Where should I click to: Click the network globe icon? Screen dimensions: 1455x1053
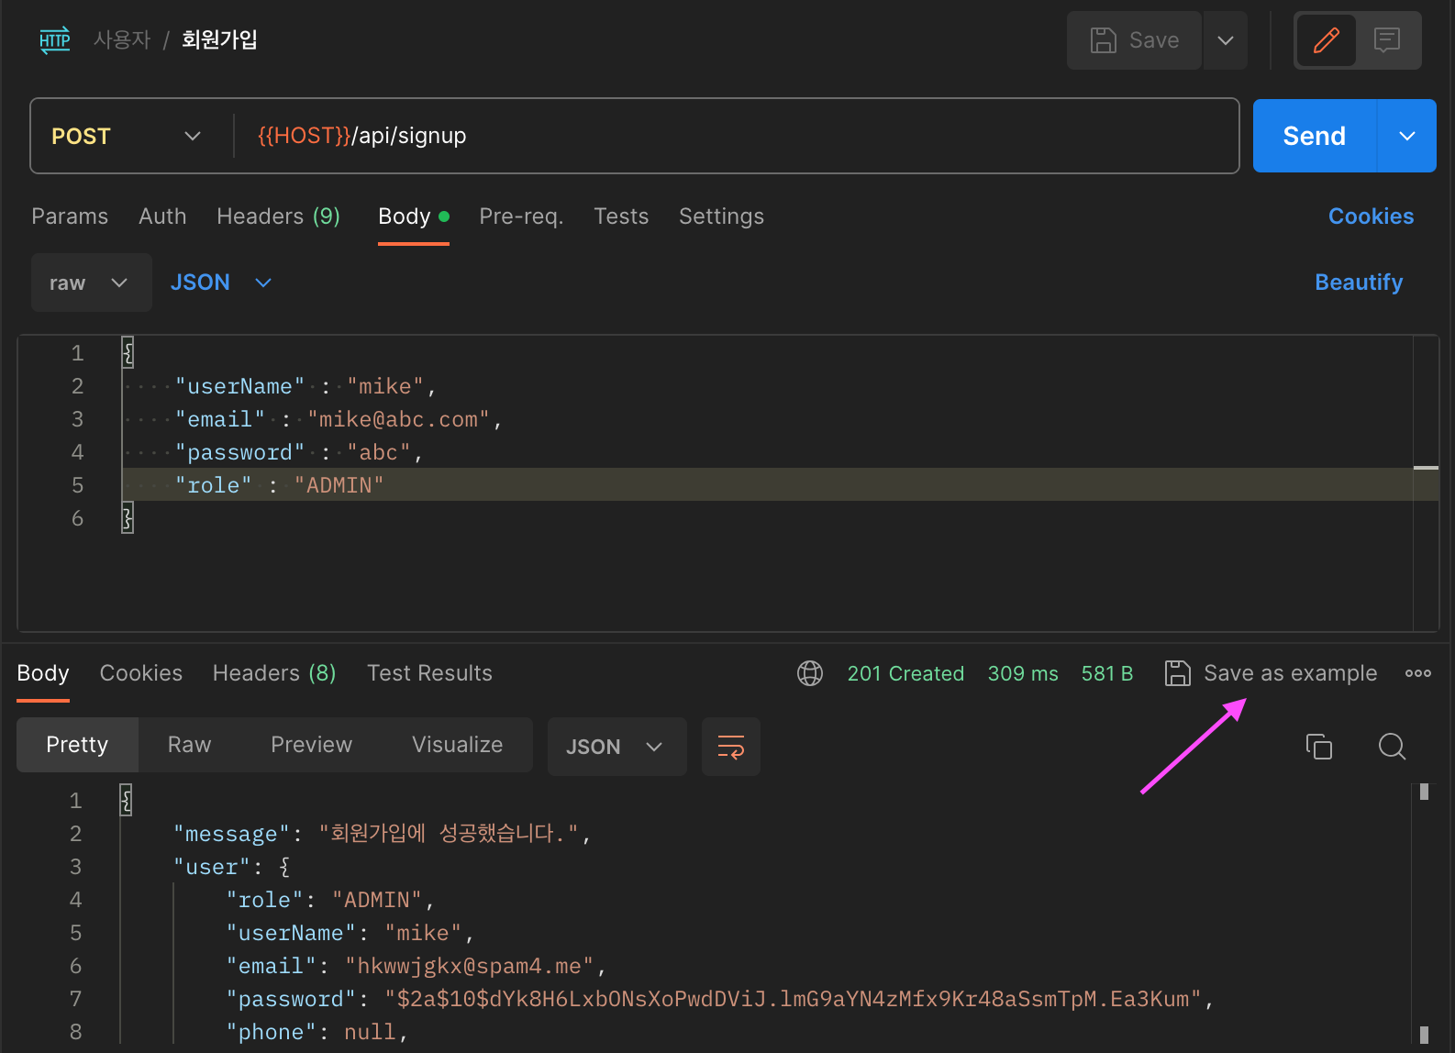click(810, 673)
